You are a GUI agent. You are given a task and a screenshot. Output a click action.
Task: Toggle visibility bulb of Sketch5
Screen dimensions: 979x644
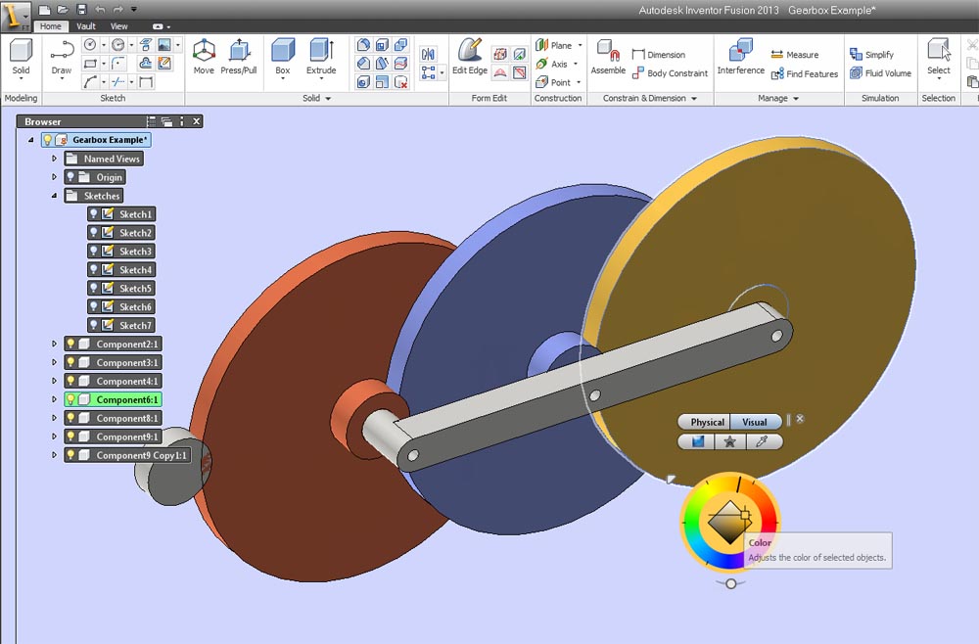pyautogui.click(x=94, y=289)
